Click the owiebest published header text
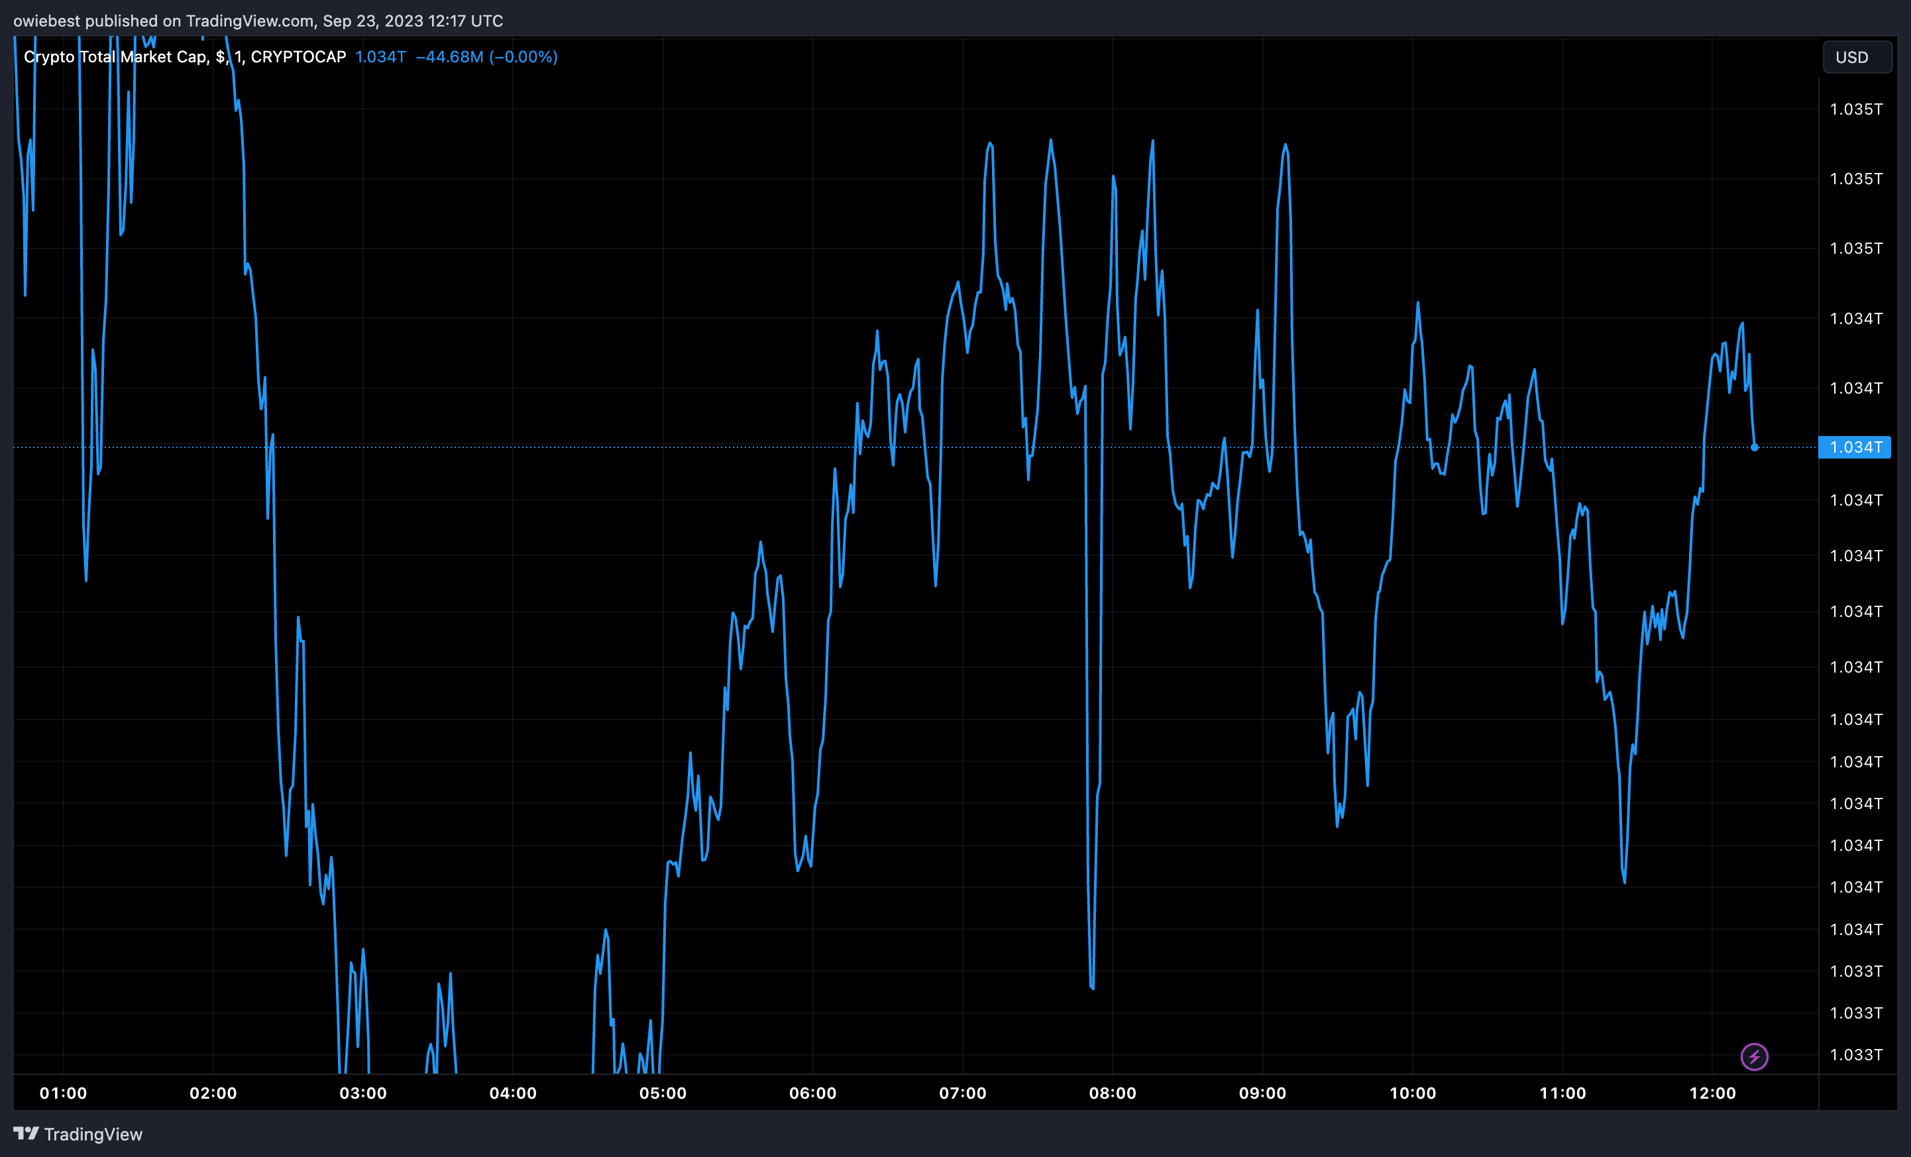 (258, 21)
